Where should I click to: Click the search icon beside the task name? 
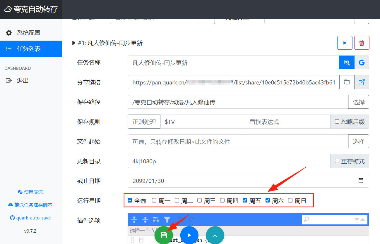[347, 63]
